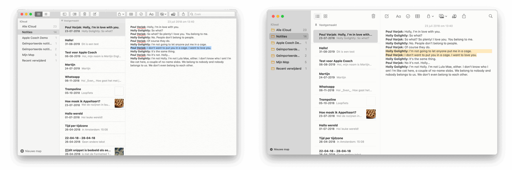Open media dropdown in left window
512x170 pixels.
point(163,14)
